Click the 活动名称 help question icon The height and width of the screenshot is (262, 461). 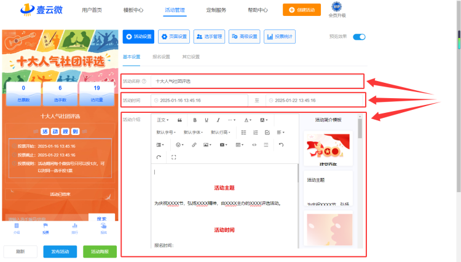tap(144, 81)
